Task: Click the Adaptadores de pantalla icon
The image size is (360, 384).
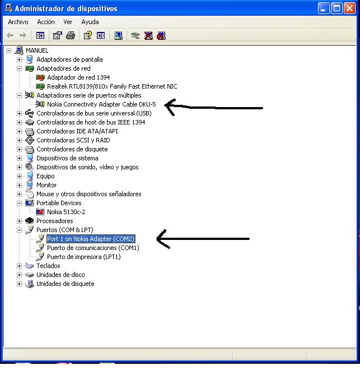Action: [x=30, y=59]
